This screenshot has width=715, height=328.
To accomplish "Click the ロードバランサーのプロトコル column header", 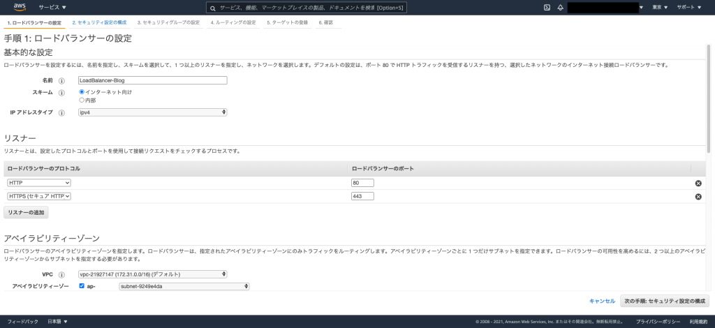I will tap(44, 169).
